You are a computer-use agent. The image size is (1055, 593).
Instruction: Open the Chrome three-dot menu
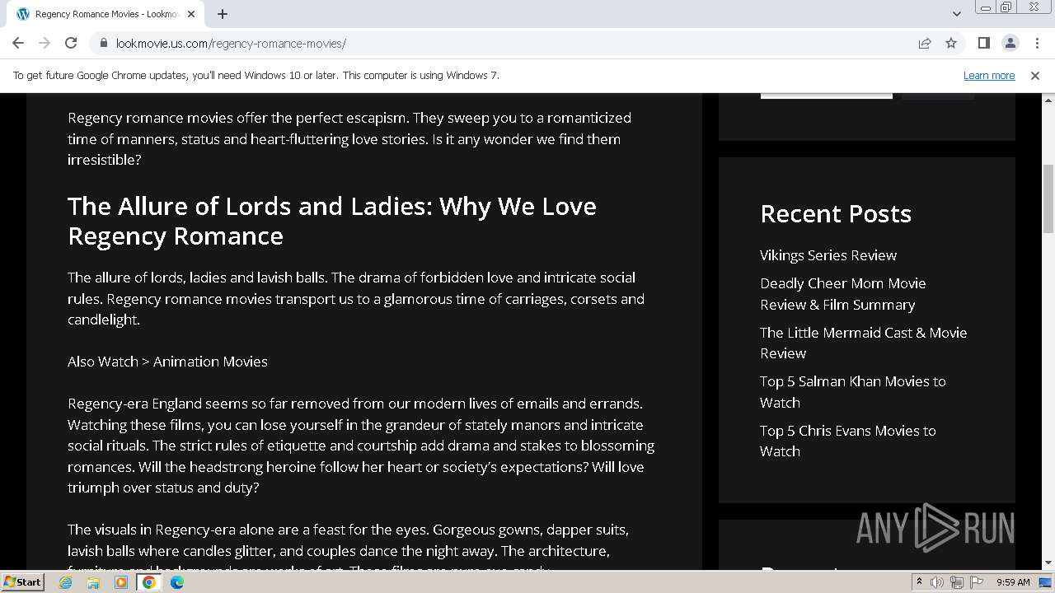(x=1035, y=43)
